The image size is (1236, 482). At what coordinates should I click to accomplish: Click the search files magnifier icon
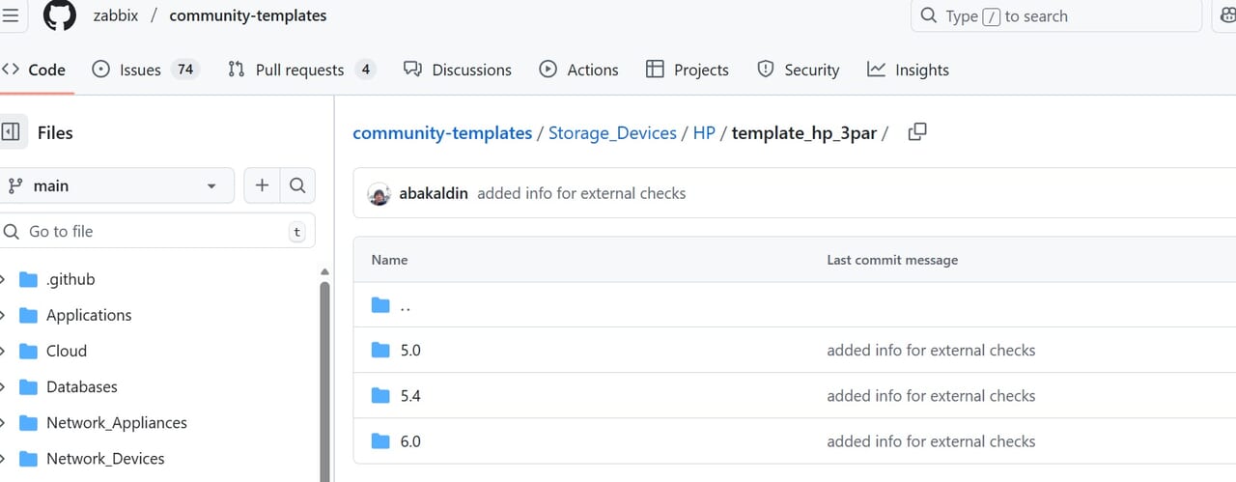click(x=297, y=185)
